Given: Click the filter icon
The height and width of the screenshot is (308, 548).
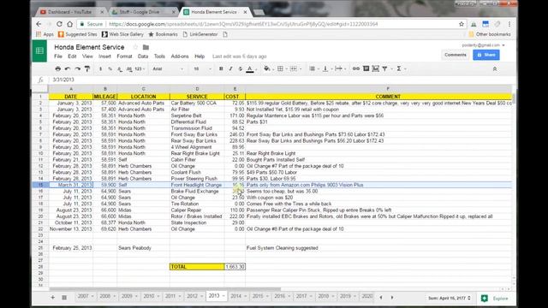Looking at the screenshot, I should point(384,68).
